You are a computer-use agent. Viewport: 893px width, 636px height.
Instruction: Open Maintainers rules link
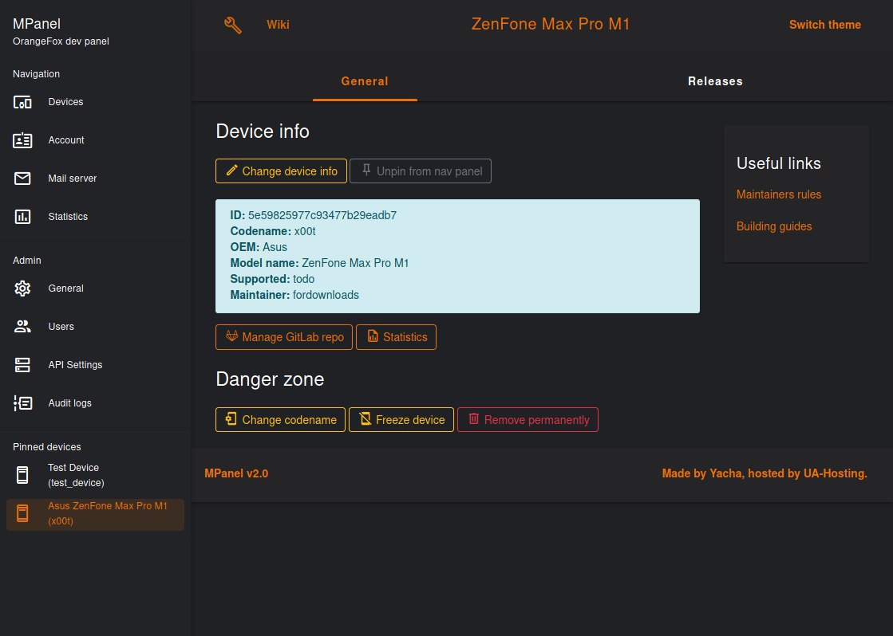coord(779,194)
